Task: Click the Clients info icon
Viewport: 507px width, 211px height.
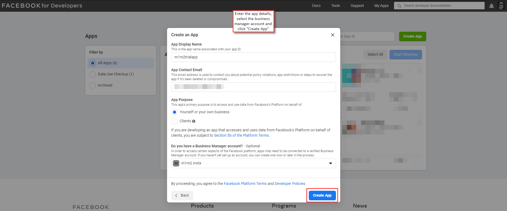Action: tap(194, 121)
